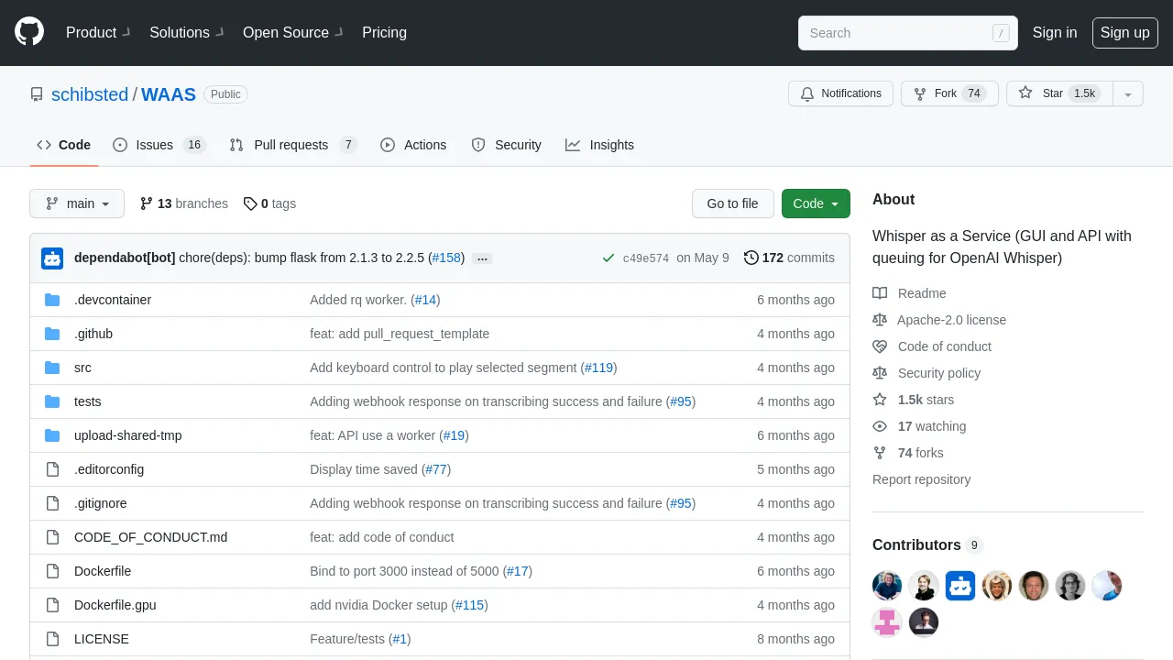Open 'feat: add pull_request_template' commit

click(x=400, y=334)
